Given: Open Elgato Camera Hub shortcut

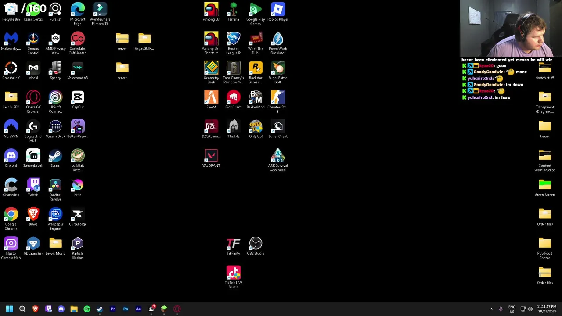Looking at the screenshot, I should (x=11, y=248).
